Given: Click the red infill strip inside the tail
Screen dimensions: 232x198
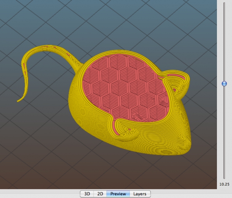Looking at the screenshot, I should coord(68,54).
